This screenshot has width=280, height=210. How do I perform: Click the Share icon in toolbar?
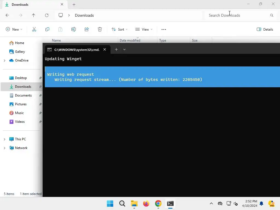point(87,29)
